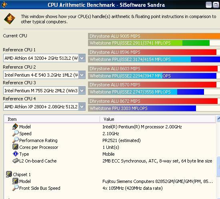Click the Chipset 1 group icon
The height and width of the screenshot is (199, 220).
click(x=9, y=174)
